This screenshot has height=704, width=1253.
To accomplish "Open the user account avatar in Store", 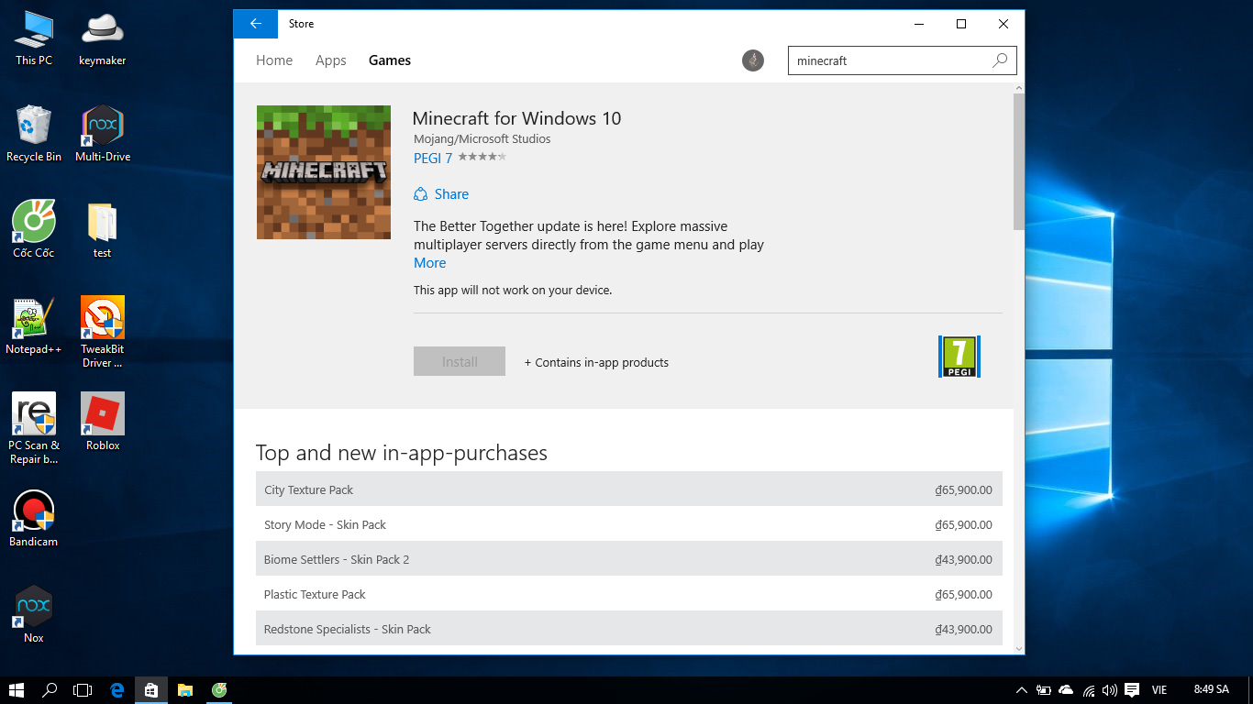I will click(x=753, y=60).
